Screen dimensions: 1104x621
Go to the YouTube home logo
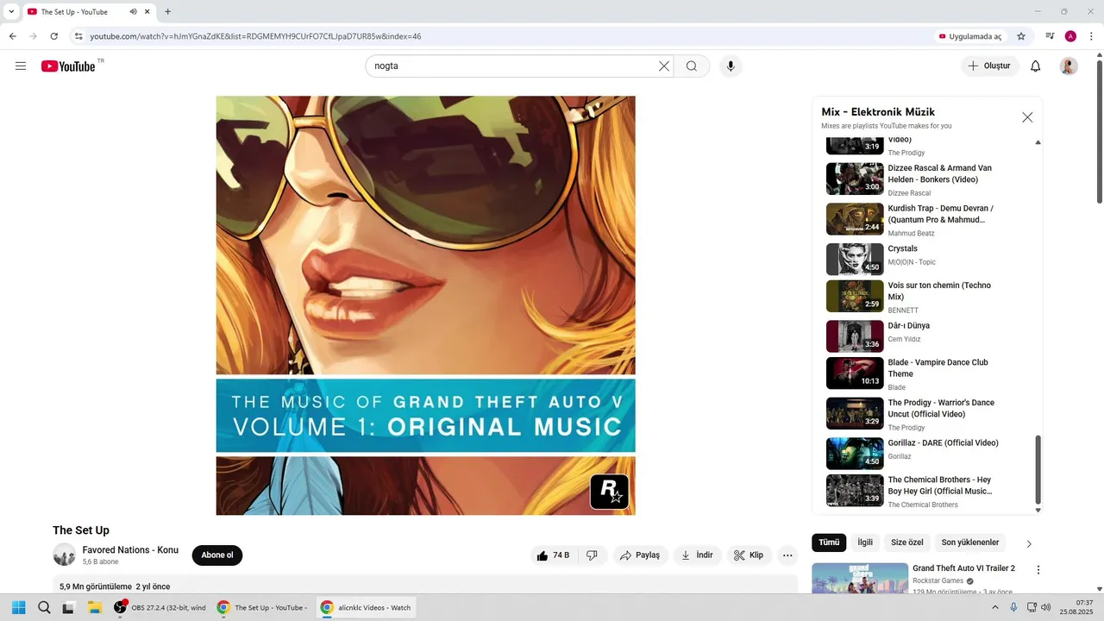pos(68,66)
